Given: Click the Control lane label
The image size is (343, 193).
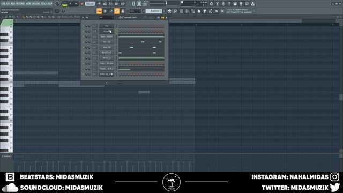Looking at the screenshot, I should (x=6, y=156).
